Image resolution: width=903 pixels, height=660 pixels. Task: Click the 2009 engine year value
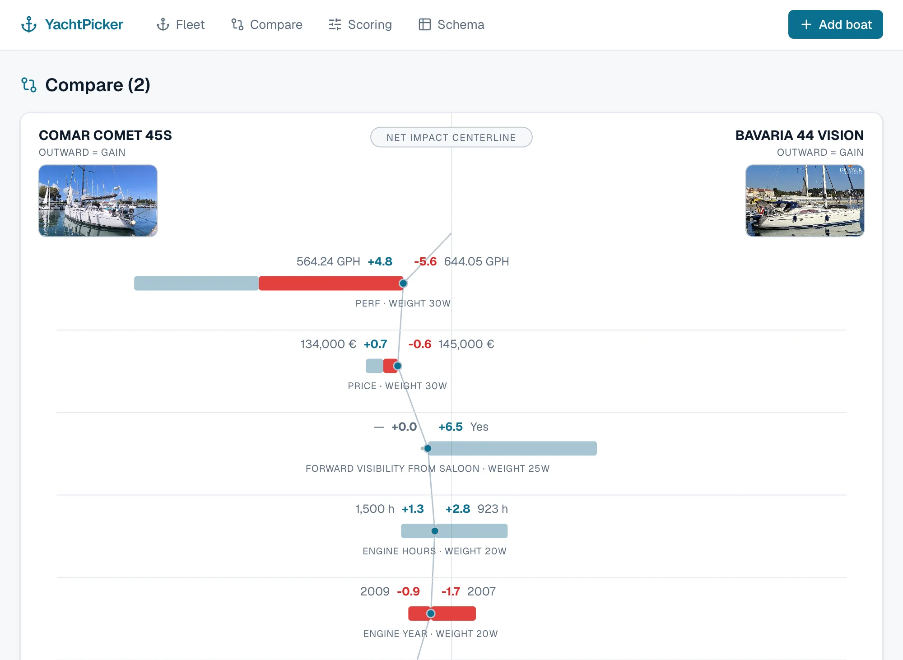[x=375, y=591]
